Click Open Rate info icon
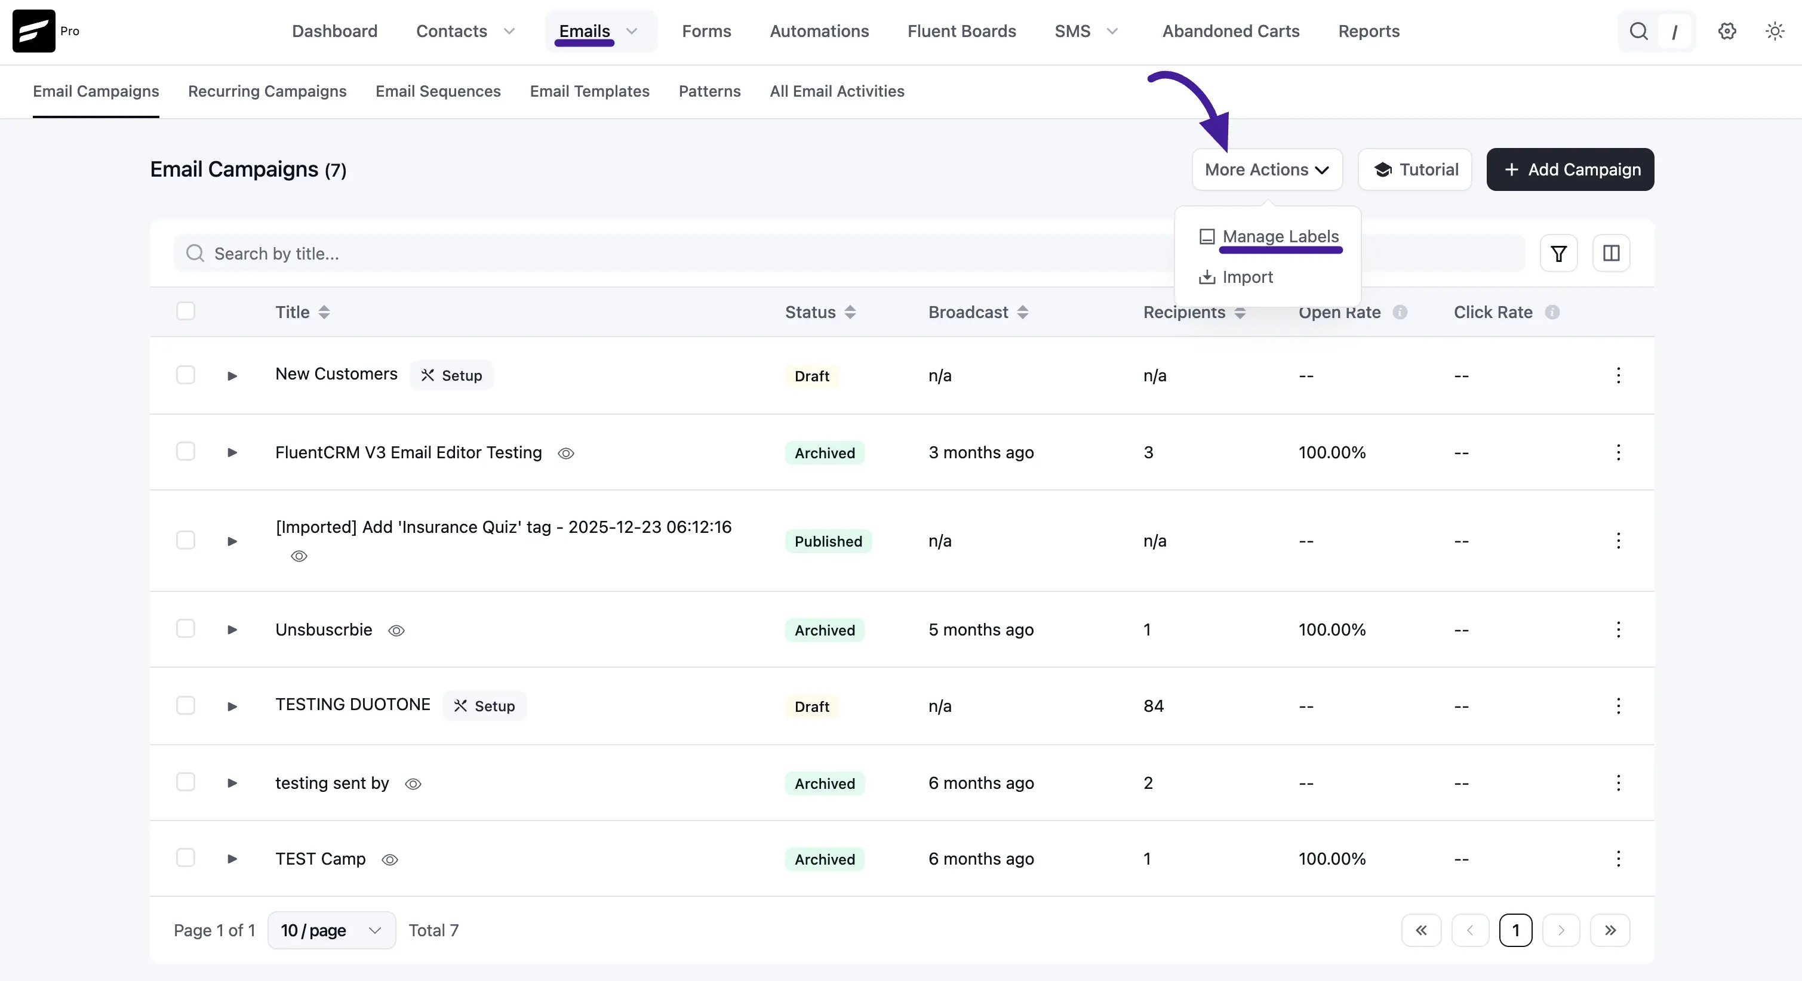This screenshot has height=981, width=1802. click(1400, 313)
